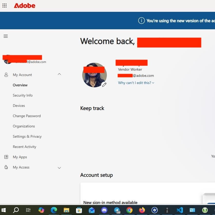Open the dark info figure taskbar app
This screenshot has height=215, width=215.
click(x=167, y=210)
